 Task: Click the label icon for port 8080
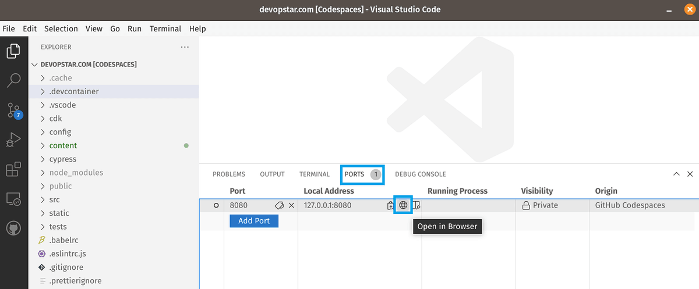[x=279, y=205]
